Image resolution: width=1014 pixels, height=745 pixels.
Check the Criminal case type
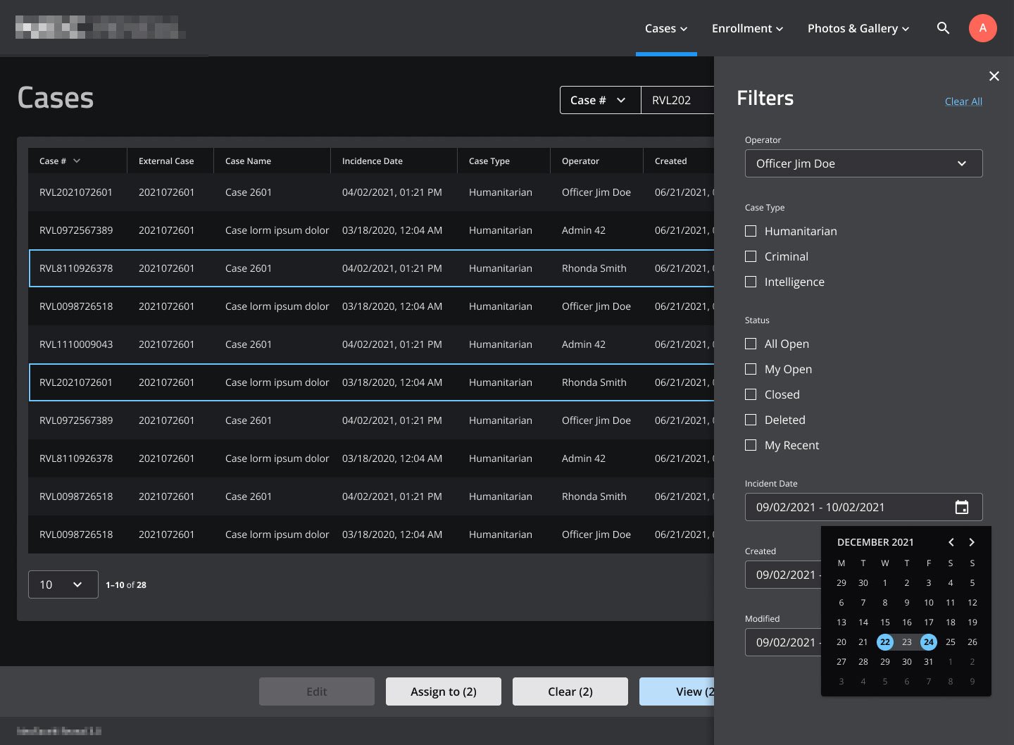tap(751, 256)
